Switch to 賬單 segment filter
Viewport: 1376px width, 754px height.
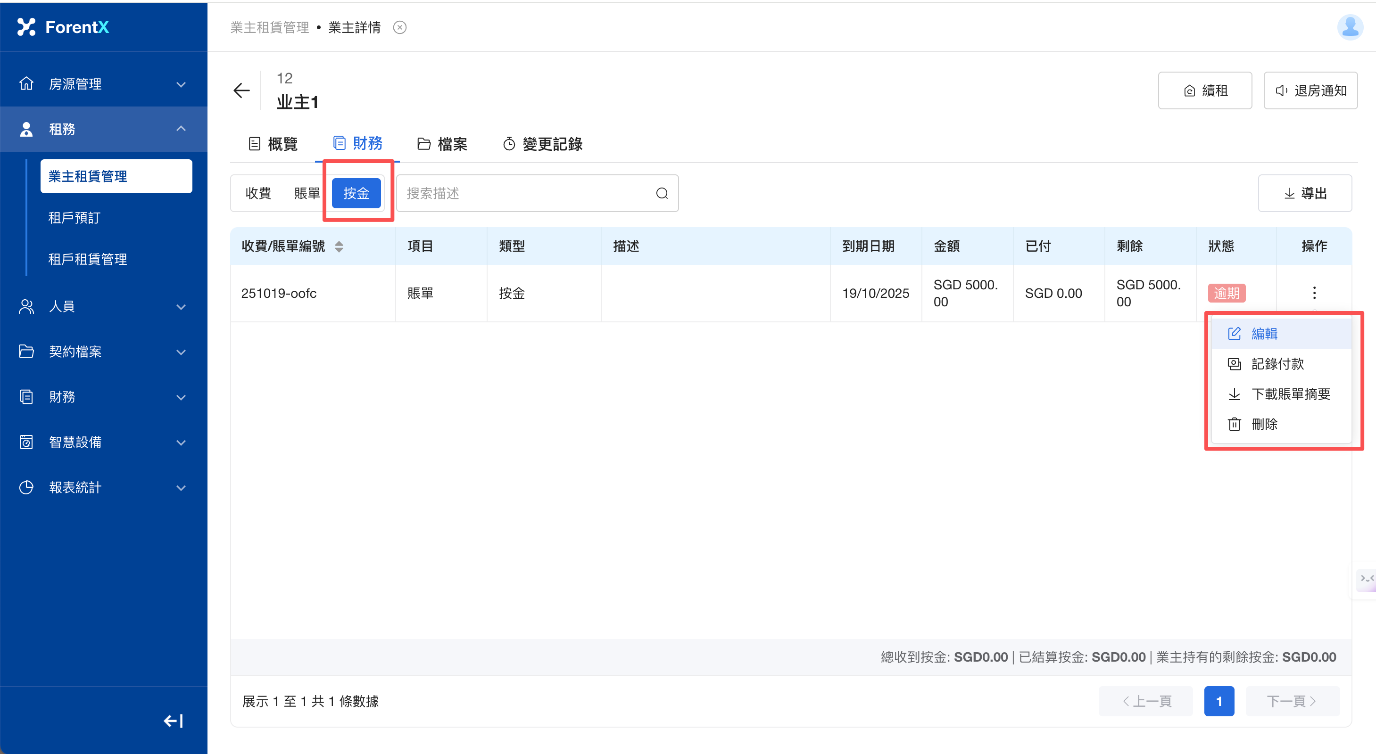307,193
